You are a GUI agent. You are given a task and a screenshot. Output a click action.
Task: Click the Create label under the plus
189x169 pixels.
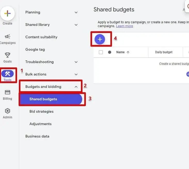click(7, 24)
